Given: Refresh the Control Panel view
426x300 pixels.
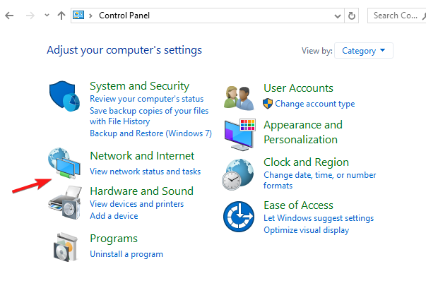Looking at the screenshot, I should point(352,16).
